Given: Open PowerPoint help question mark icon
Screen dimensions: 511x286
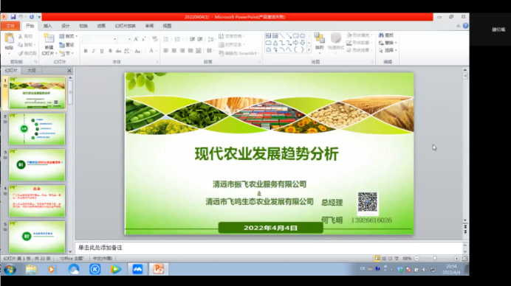Looking at the screenshot, I should [465, 26].
